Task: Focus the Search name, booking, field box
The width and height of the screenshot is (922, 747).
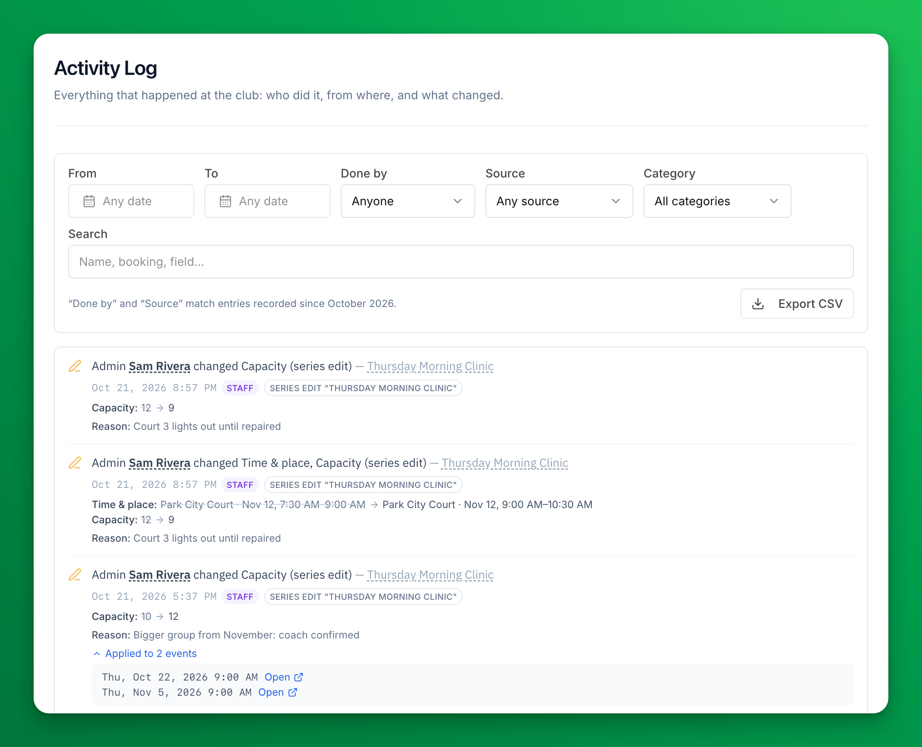Action: tap(461, 262)
